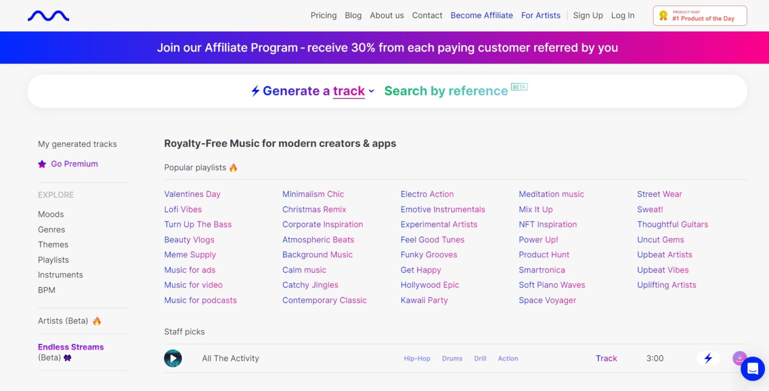769x391 pixels.
Task: Open the Lofi Vibes playlist
Action: pos(183,209)
